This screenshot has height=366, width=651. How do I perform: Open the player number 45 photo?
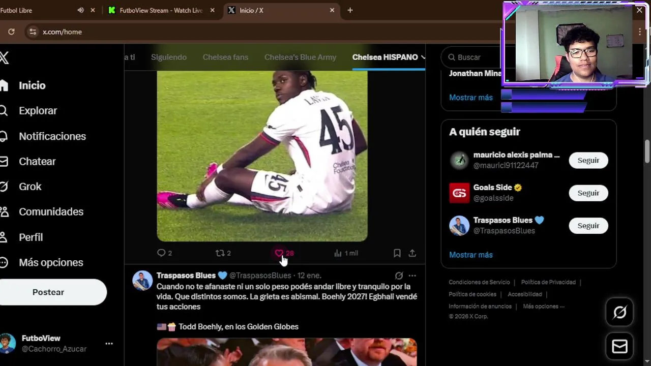pyautogui.click(x=262, y=156)
